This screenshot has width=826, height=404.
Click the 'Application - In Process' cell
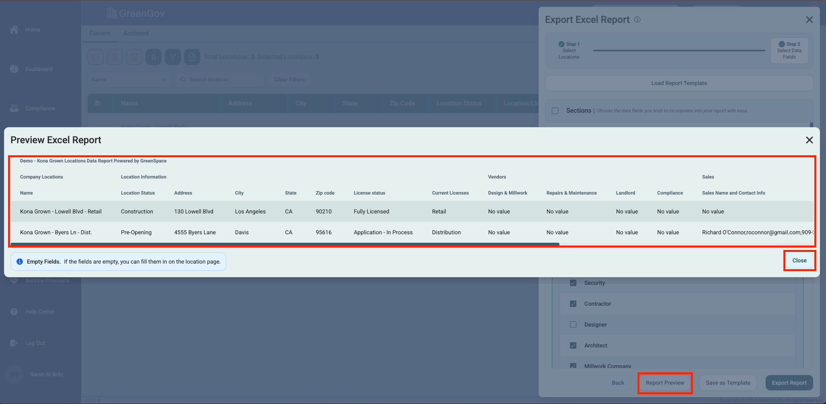point(383,232)
